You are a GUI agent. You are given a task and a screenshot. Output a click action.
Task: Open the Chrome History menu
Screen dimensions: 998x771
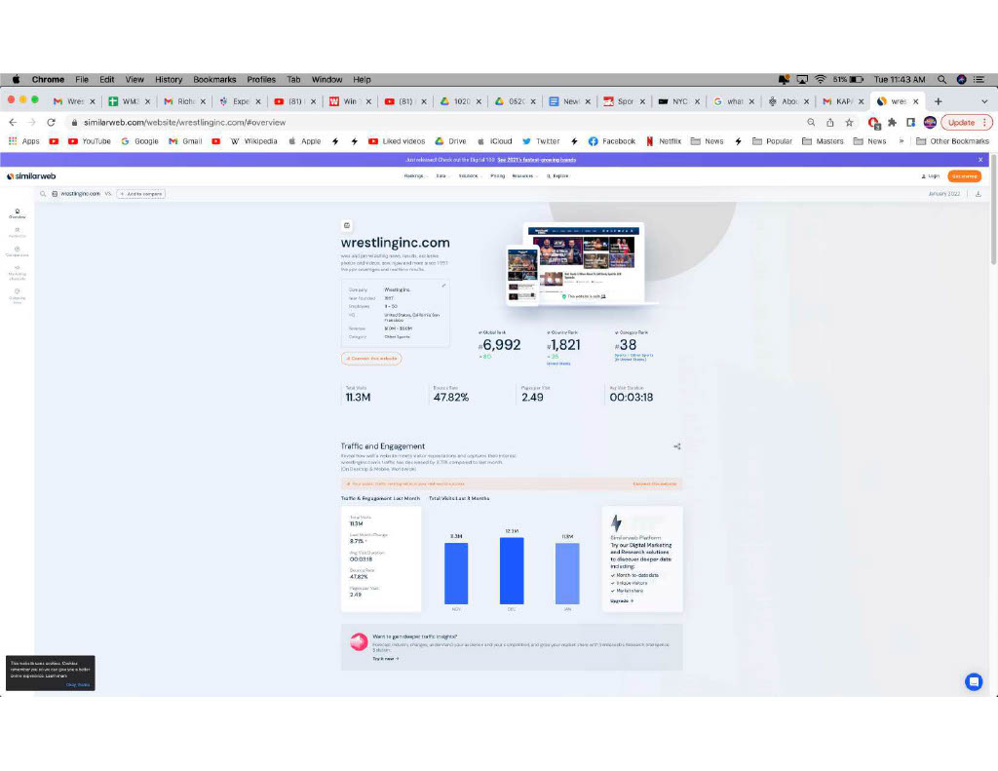pos(169,80)
